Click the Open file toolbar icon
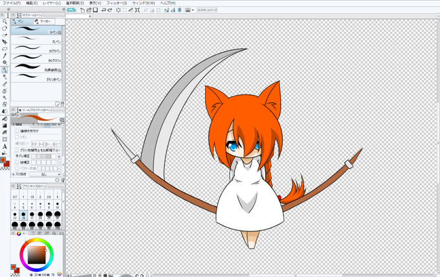Image resolution: width=440 pixels, height=277 pixels. click(89, 10)
